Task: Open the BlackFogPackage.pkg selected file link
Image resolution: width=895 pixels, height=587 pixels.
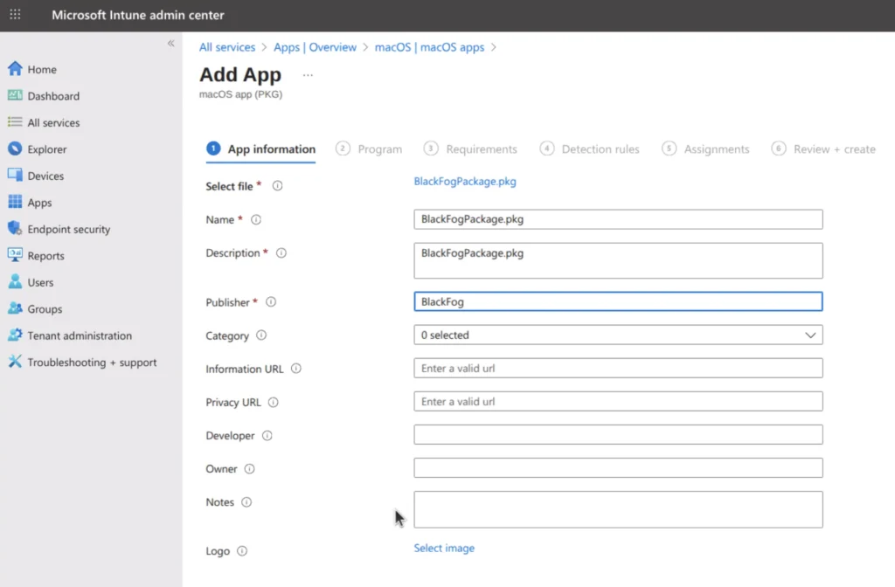Action: coord(465,182)
